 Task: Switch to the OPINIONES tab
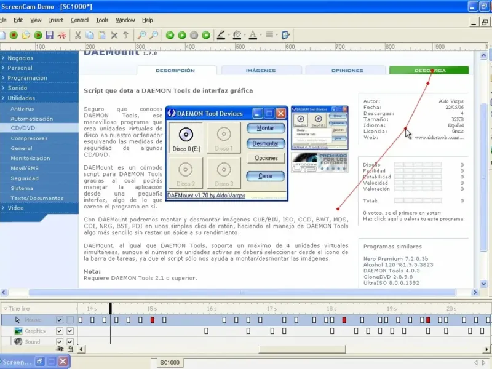(x=347, y=70)
